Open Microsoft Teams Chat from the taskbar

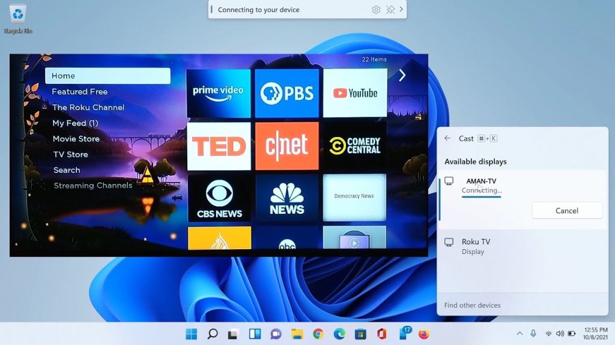(x=275, y=334)
